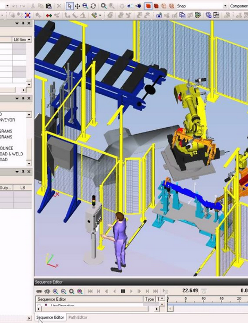Screen dimensions: 248x323
Task: Click the Type column header
Action: (x=150, y=299)
